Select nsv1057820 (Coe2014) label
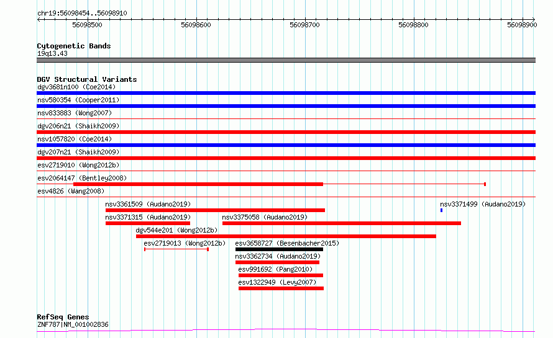This screenshot has height=338, width=553. coord(75,139)
